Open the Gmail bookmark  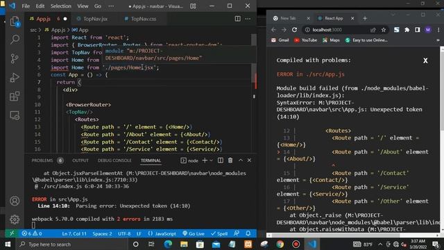point(280,40)
